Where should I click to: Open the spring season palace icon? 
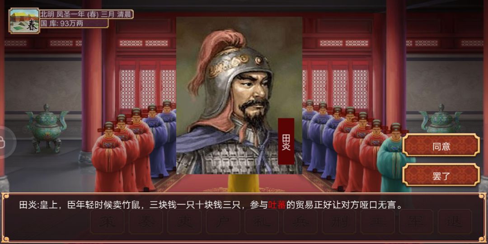pyautogui.click(x=24, y=20)
